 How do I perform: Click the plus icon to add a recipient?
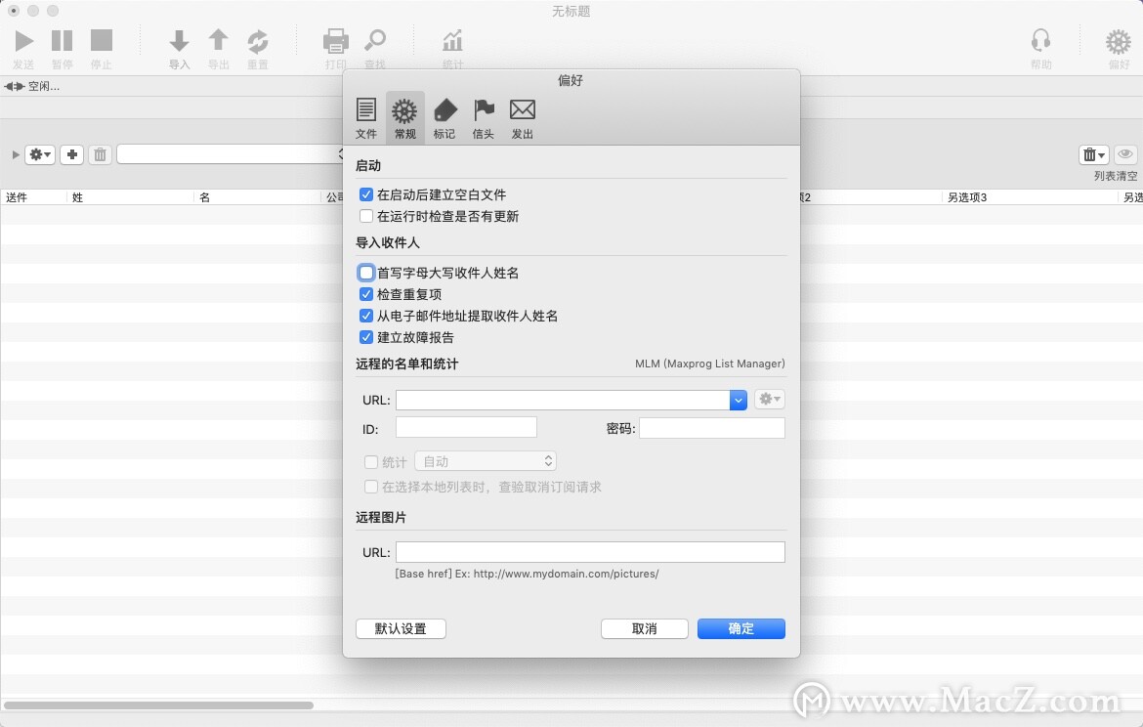[71, 153]
